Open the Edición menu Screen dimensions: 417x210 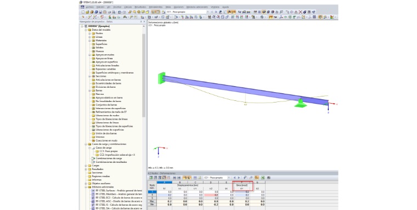point(100,7)
